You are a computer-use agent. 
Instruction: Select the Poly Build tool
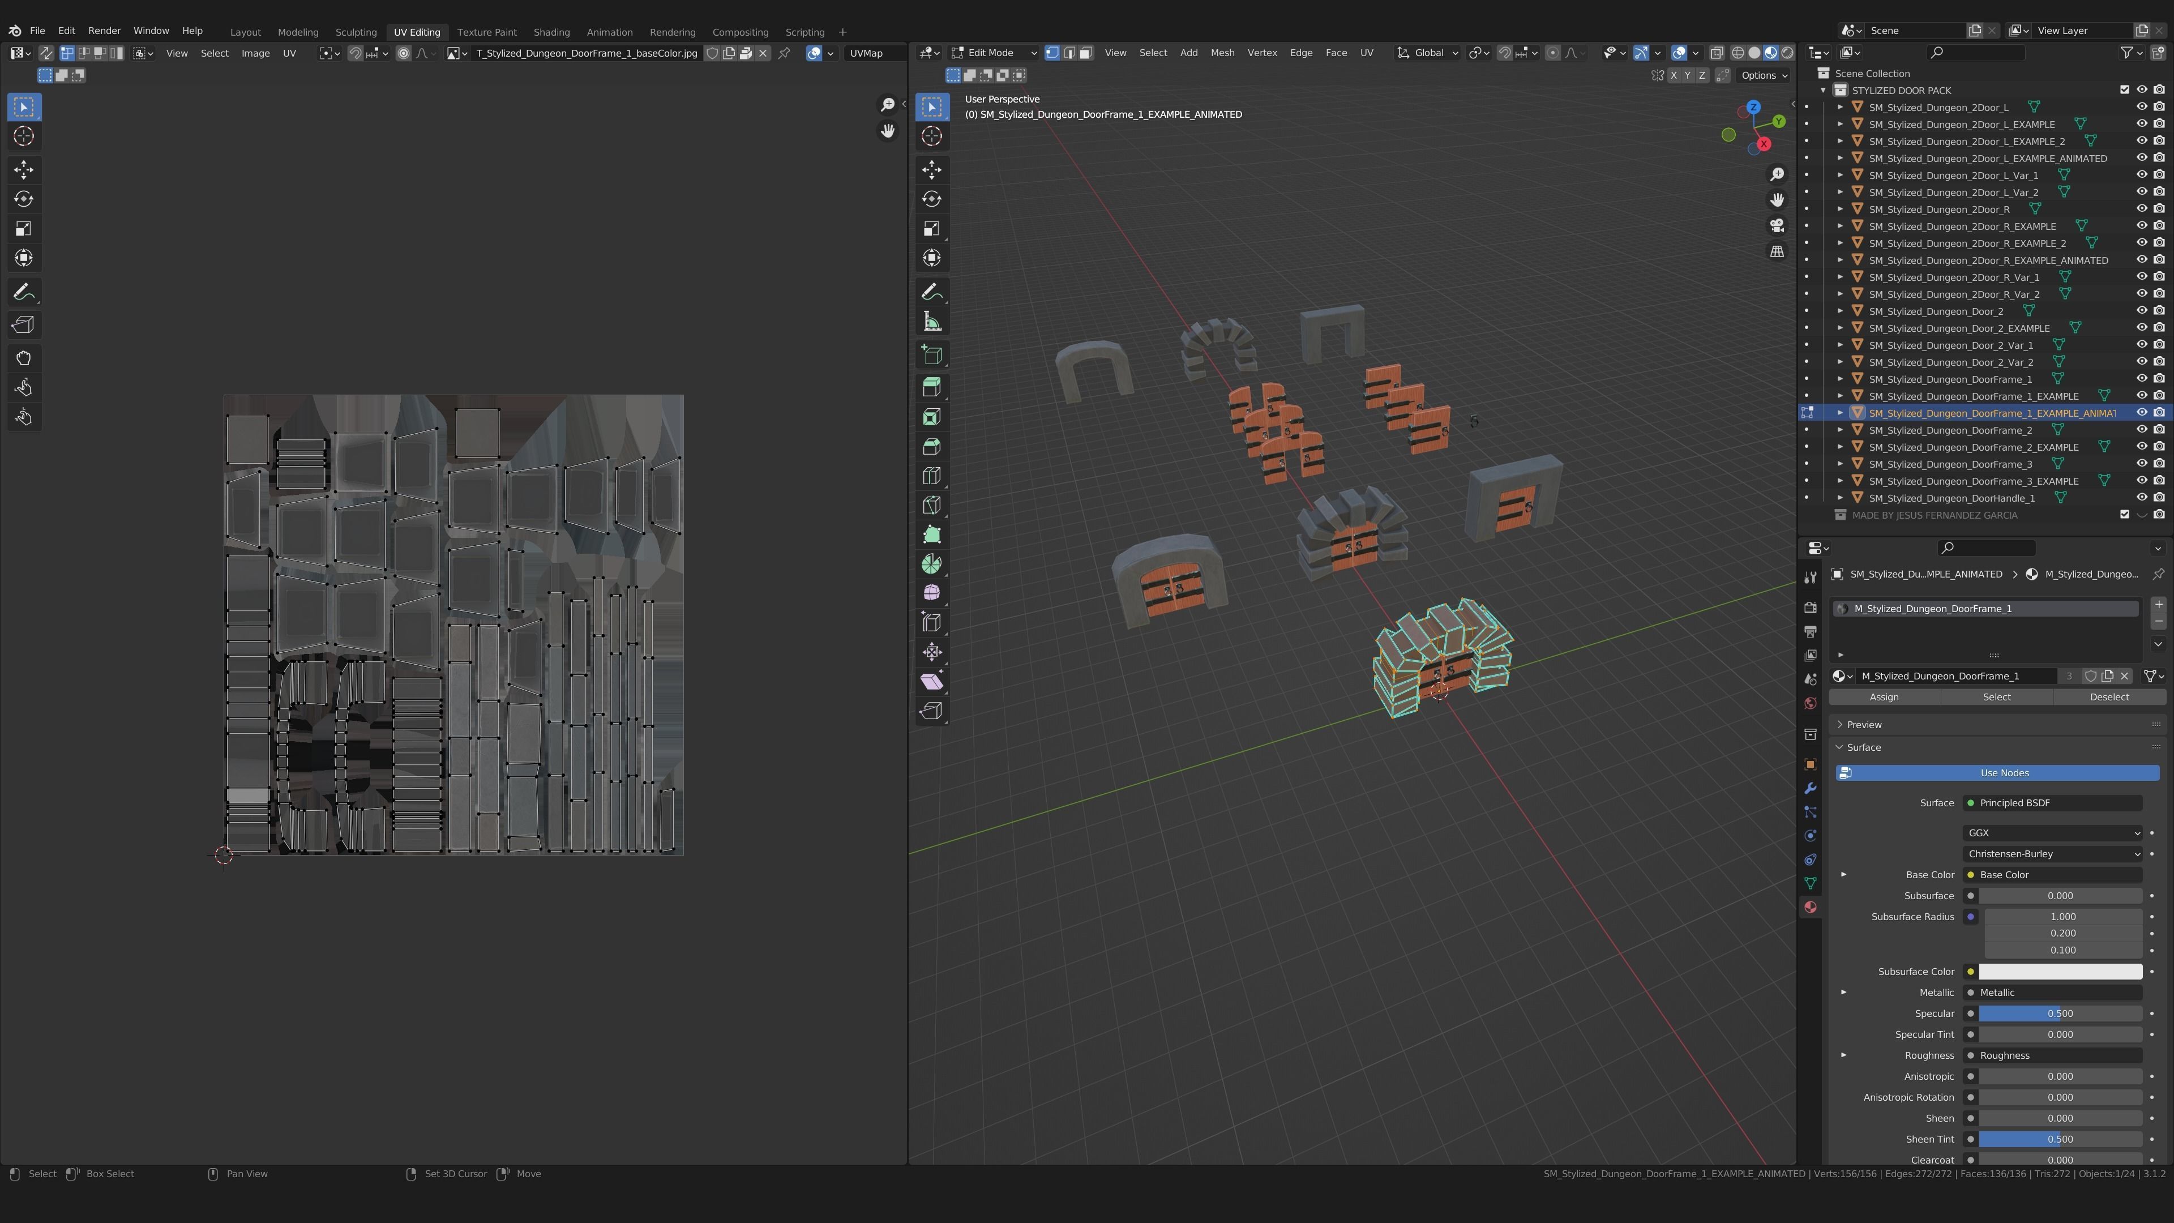pos(932,534)
